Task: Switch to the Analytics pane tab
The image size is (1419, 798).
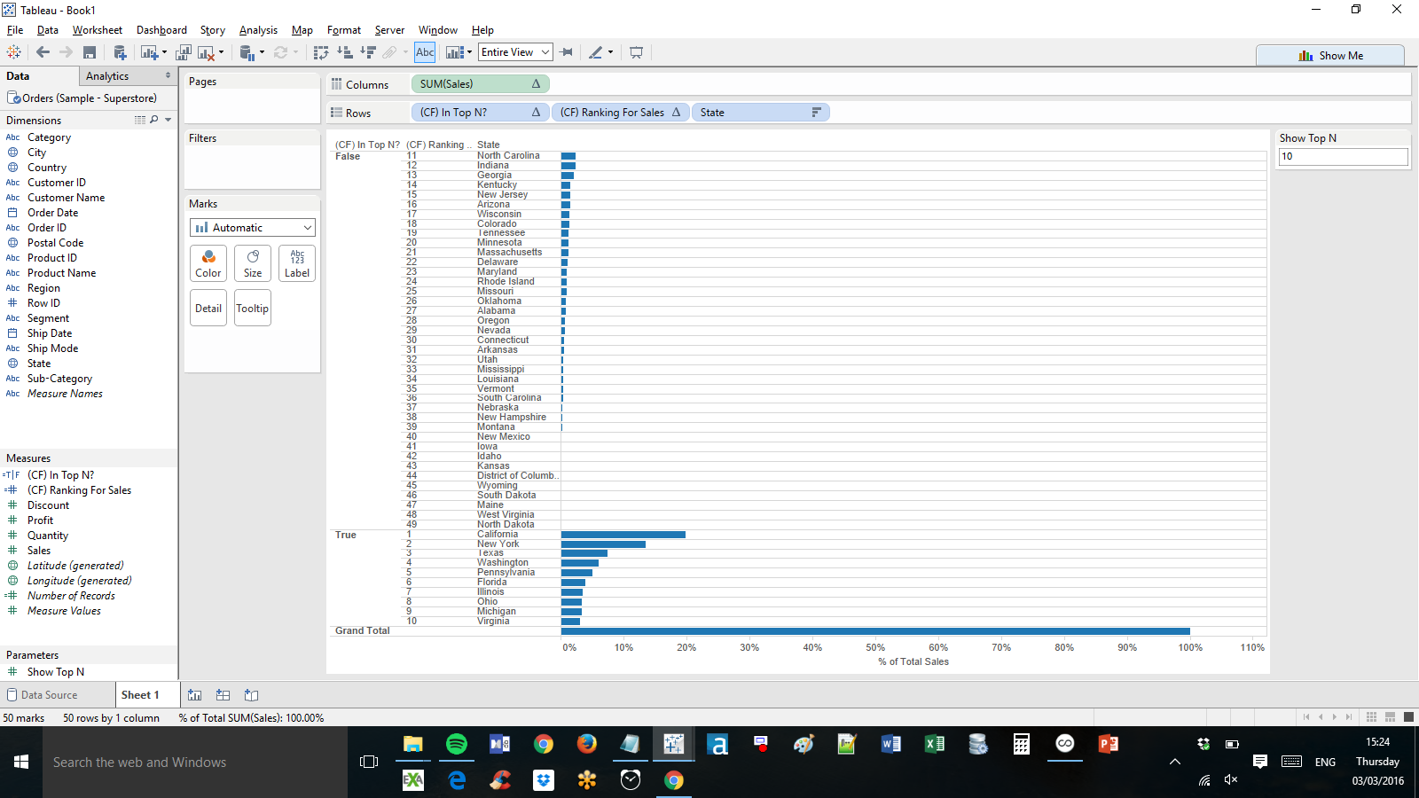Action: (x=107, y=76)
